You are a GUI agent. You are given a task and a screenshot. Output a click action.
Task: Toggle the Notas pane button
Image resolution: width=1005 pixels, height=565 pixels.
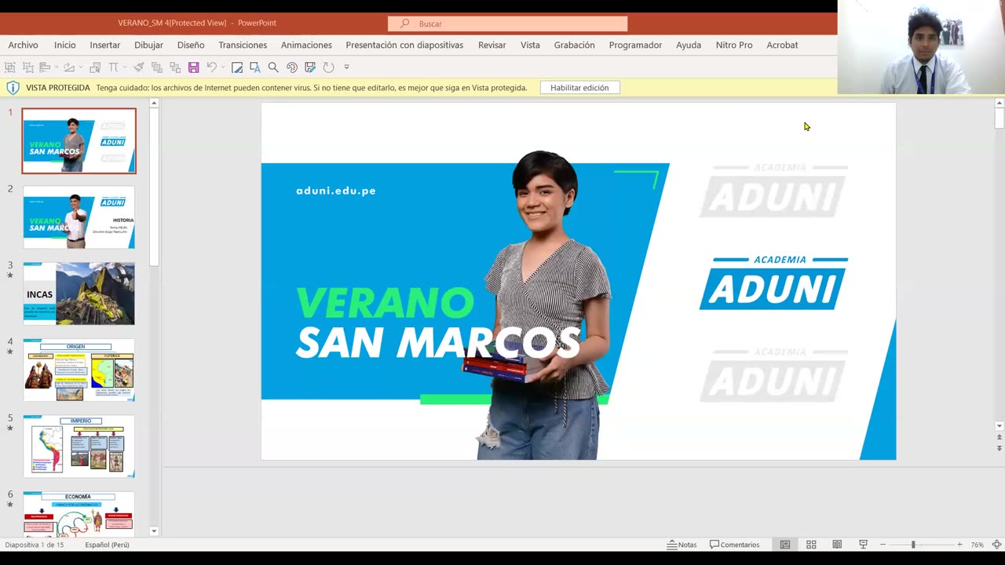point(682,545)
